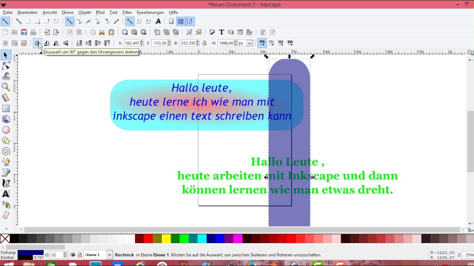This screenshot has height=266, width=474.
Task: Toggle width-height ratio lock
Action: coord(204,43)
